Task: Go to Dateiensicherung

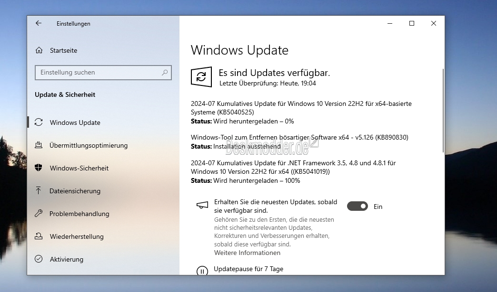Action: [x=75, y=191]
